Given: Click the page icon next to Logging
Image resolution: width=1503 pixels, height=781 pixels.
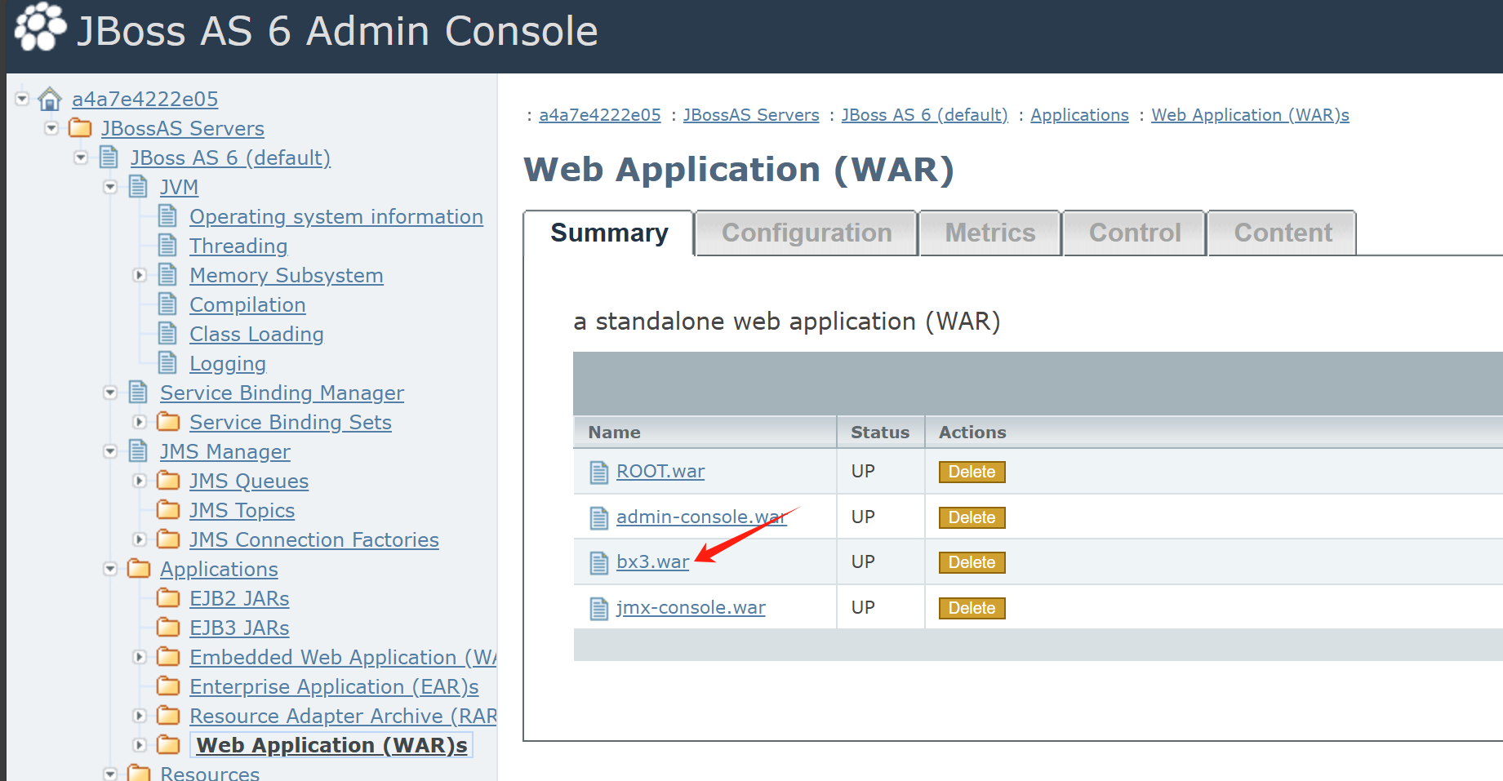Looking at the screenshot, I should (167, 363).
